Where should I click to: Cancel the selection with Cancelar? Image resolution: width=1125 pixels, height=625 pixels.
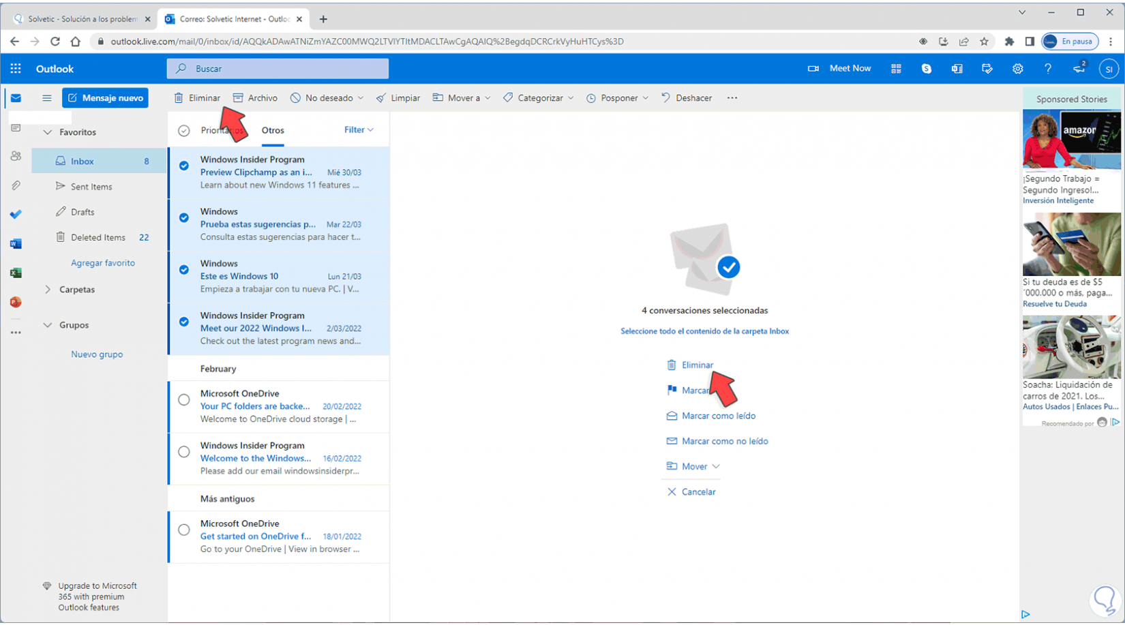point(691,492)
